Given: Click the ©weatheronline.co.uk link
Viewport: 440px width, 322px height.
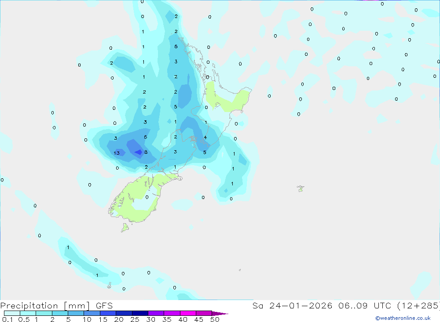Looking at the screenshot, I should (x=403, y=318).
